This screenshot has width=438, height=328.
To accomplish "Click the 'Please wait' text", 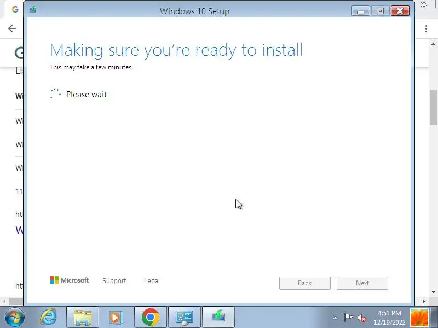I will tap(87, 95).
